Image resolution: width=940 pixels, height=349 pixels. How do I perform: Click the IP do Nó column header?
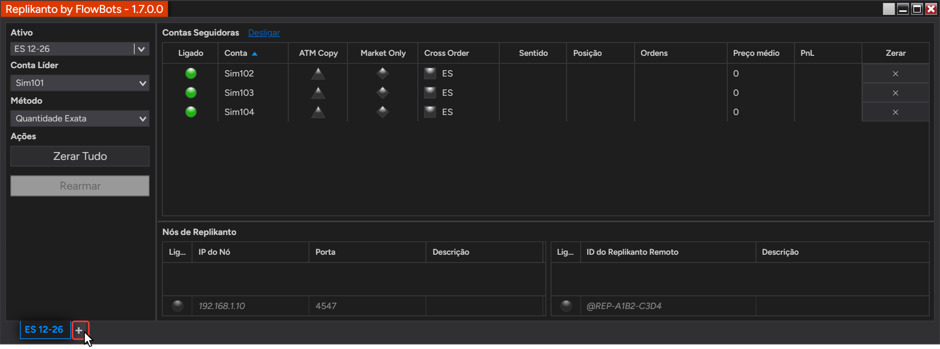[251, 252]
